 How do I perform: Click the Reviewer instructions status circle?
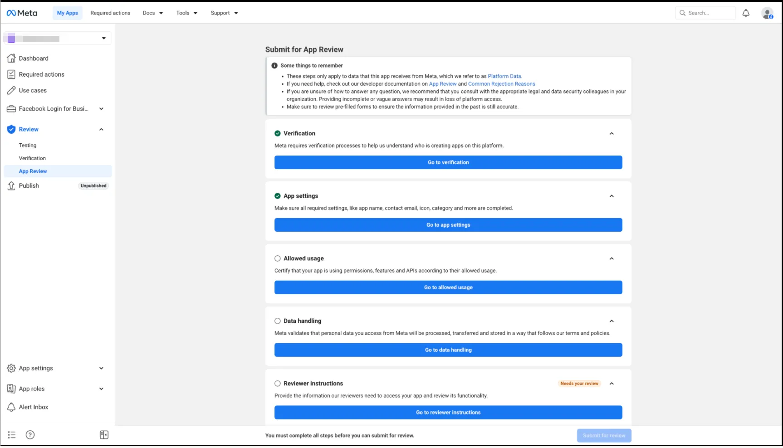tap(278, 384)
